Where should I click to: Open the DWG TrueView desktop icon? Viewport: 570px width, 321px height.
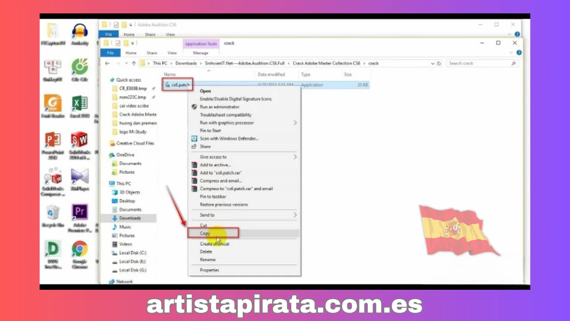click(x=53, y=255)
